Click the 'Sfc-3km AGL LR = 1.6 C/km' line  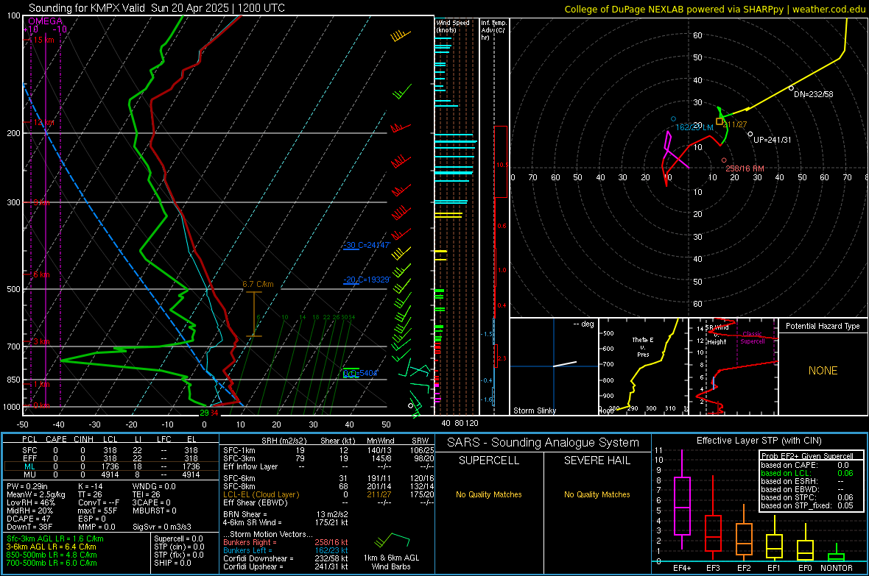55,538
